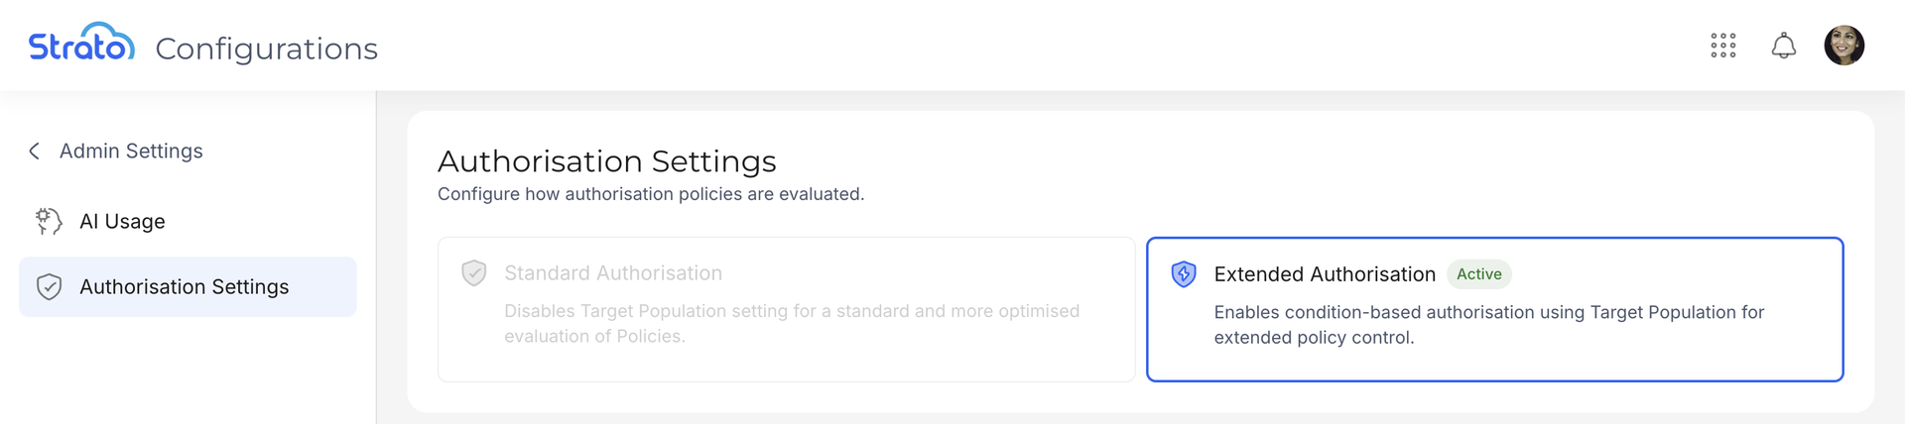Go back to Admin Settings
1905x424 pixels.
(x=131, y=151)
